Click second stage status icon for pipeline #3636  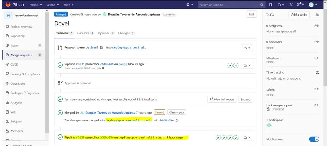tap(236, 66)
